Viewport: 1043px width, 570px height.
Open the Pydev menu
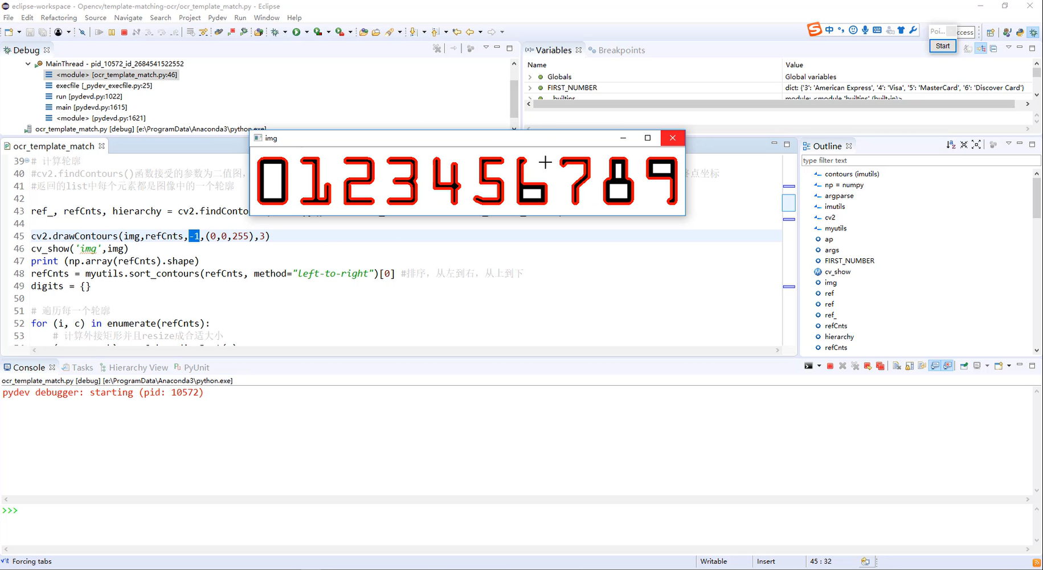point(218,18)
